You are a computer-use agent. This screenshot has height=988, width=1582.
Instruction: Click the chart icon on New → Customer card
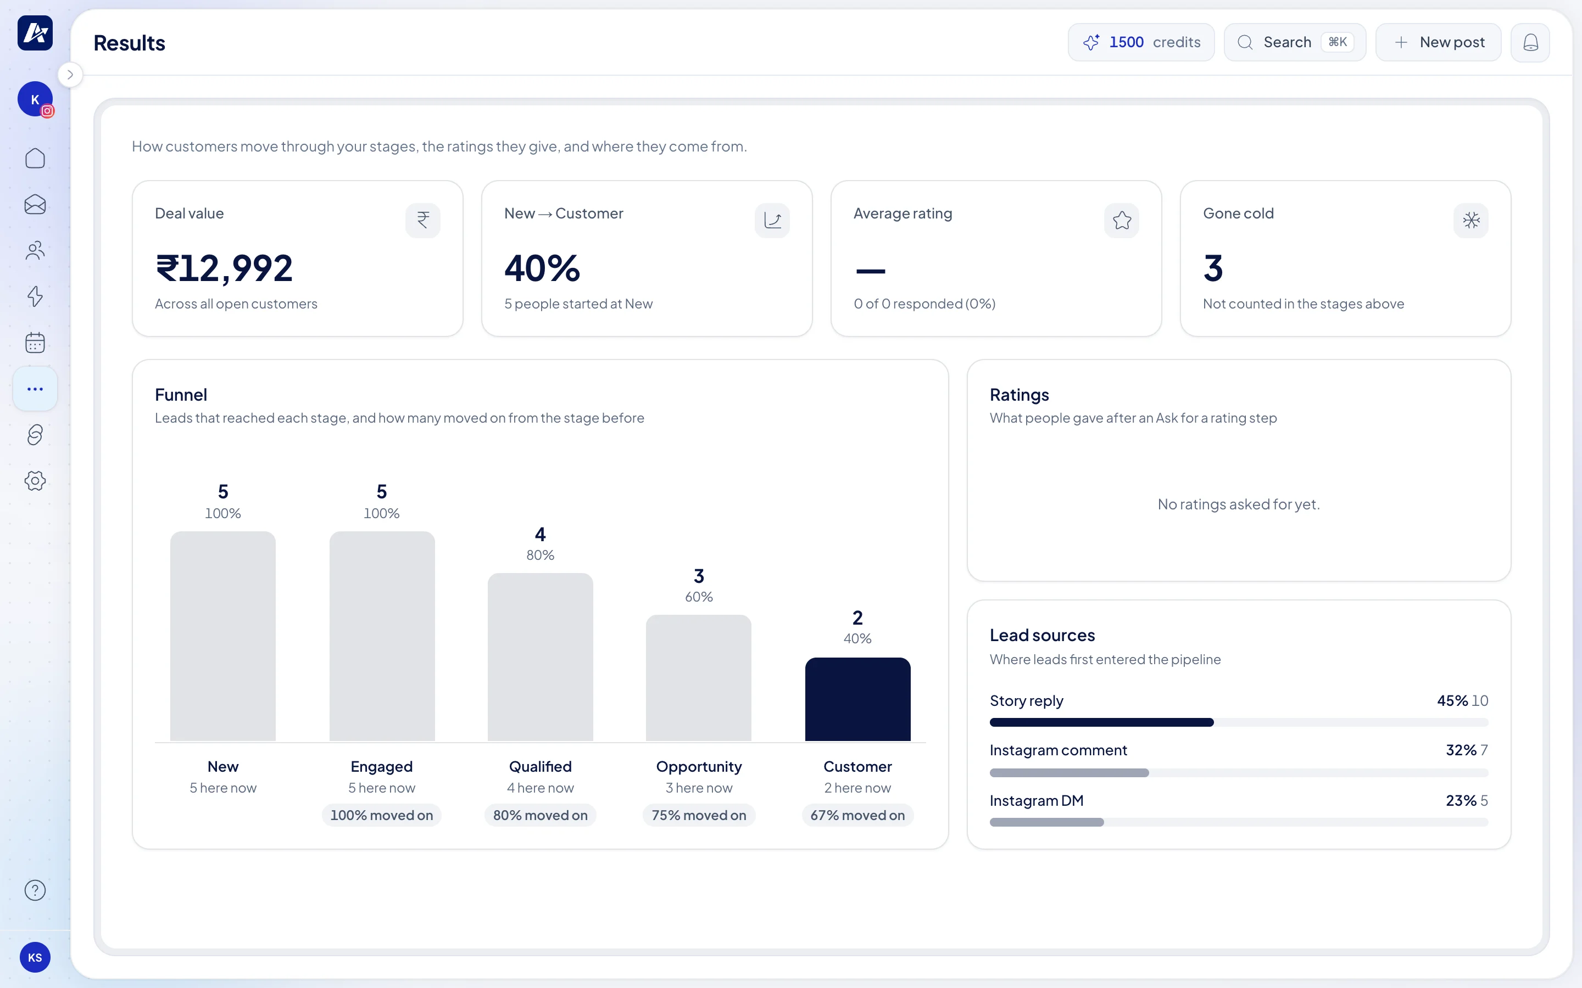(x=772, y=220)
